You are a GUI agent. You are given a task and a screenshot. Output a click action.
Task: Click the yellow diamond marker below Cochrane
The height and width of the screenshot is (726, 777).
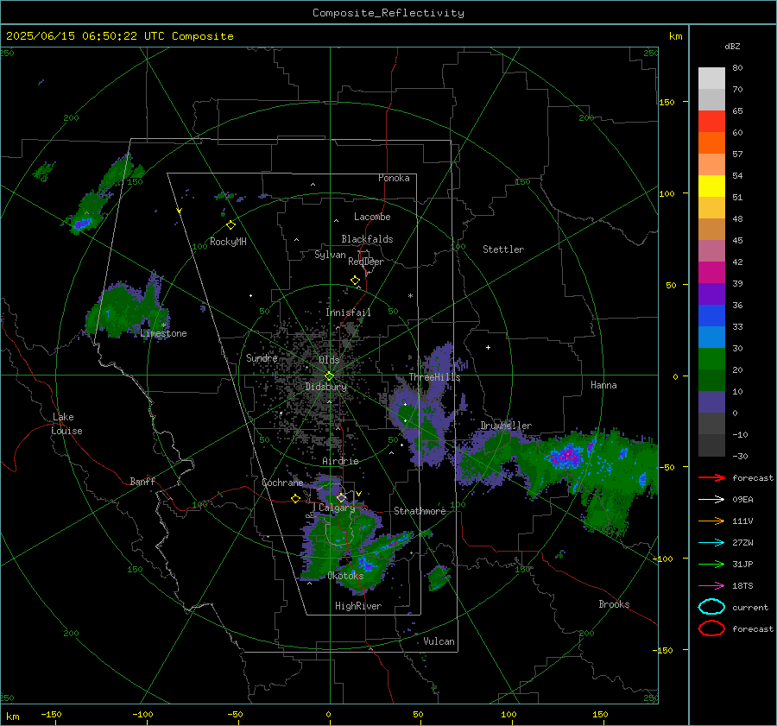296,499
